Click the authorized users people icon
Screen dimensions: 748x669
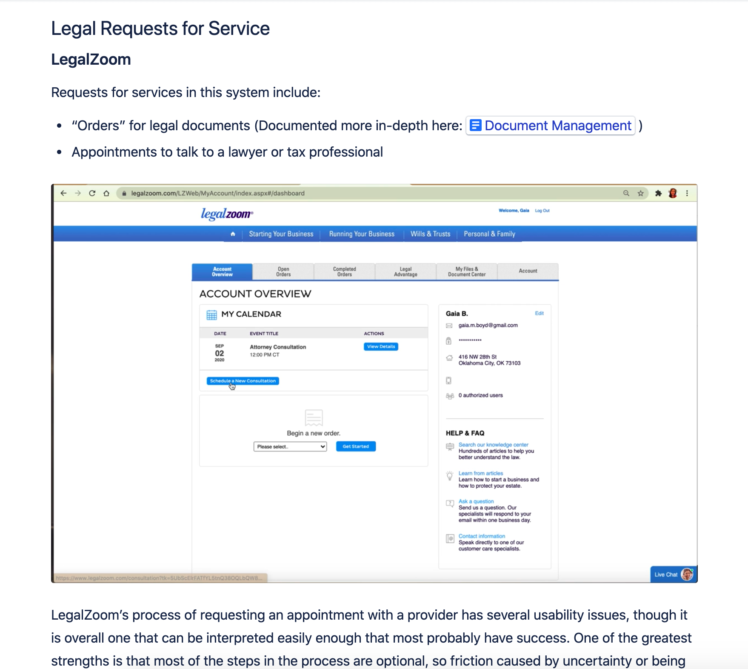pyautogui.click(x=450, y=396)
